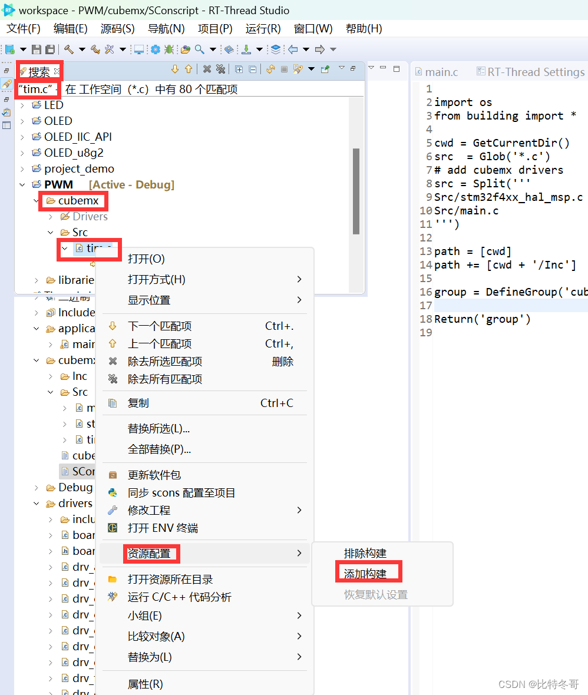588x695 pixels.
Task: Click the blue book toolbar icon
Action: click(x=229, y=49)
